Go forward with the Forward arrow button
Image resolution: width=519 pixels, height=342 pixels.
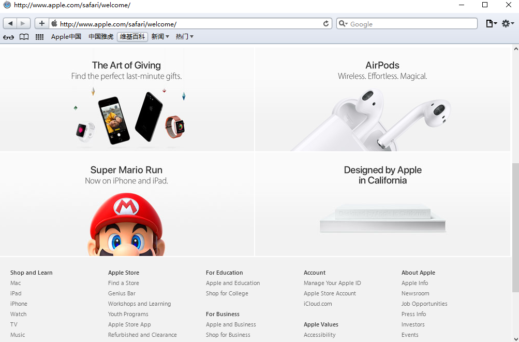click(x=23, y=23)
